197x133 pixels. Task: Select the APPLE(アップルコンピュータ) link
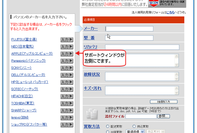point(32,54)
